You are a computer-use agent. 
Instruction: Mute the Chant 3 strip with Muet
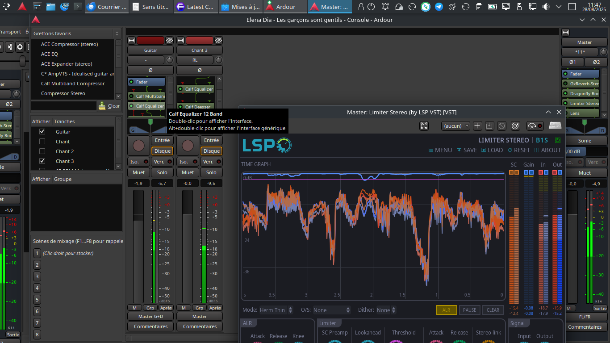point(188,172)
